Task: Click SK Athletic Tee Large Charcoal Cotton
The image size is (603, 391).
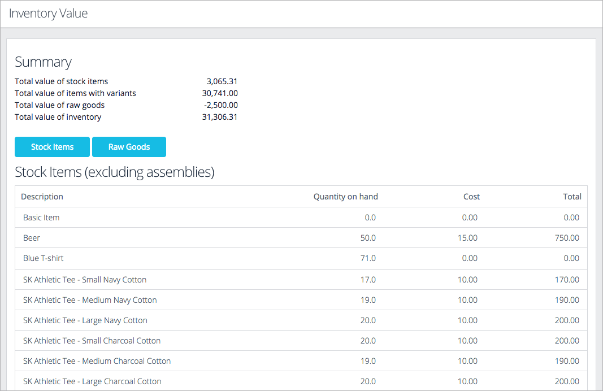Action: tap(92, 381)
